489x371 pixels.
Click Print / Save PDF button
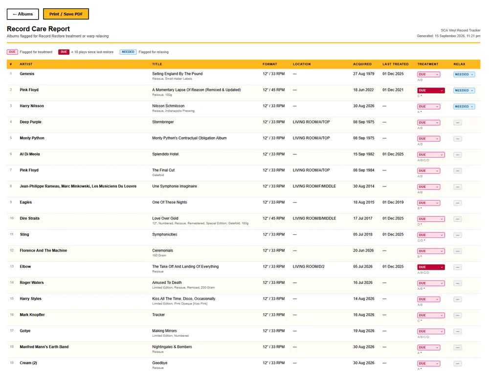pyautogui.click(x=66, y=14)
